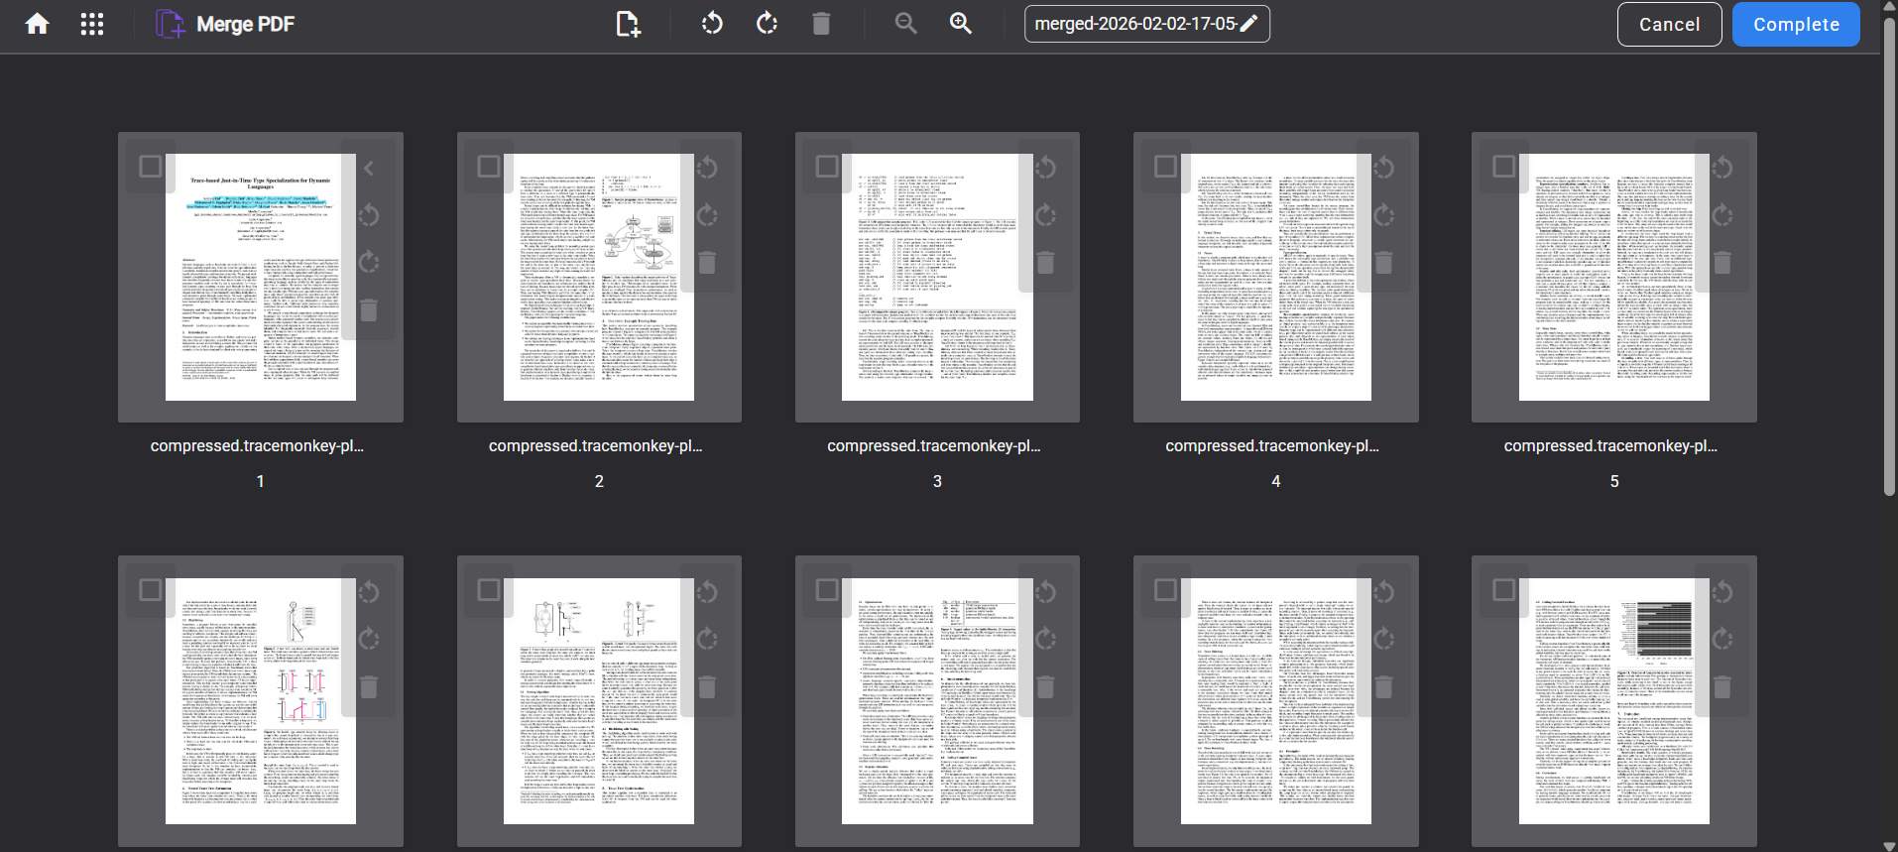Enable the page 5 checkbox
The image size is (1898, 852).
tap(1504, 166)
